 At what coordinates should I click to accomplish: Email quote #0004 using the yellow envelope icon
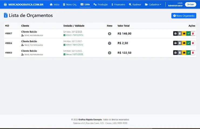pos(184,43)
